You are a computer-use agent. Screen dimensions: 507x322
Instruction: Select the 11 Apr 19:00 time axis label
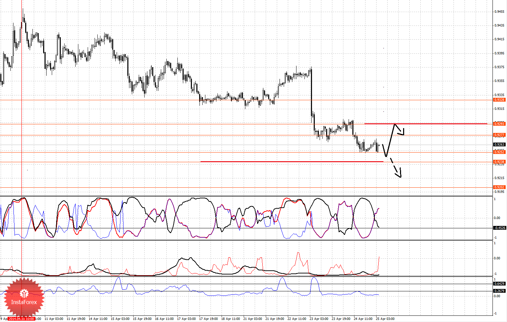tap(76, 319)
